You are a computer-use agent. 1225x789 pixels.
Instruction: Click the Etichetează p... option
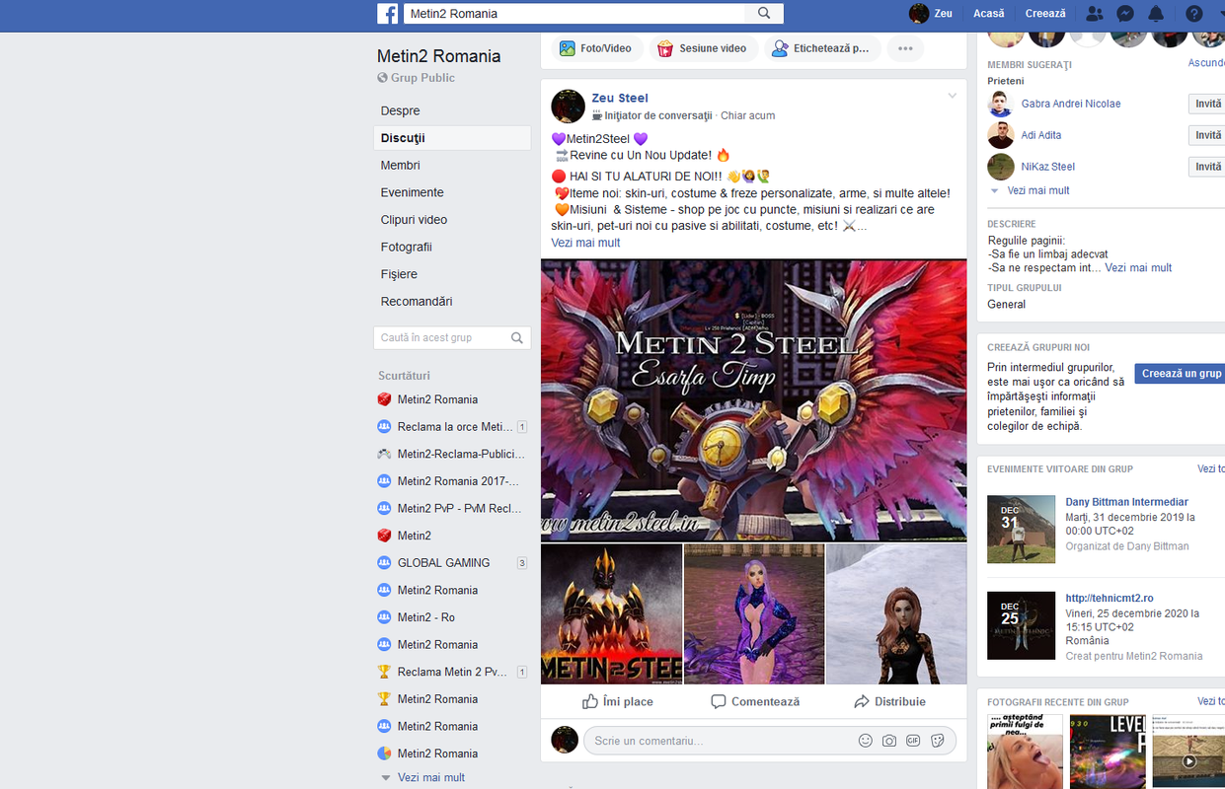pos(822,48)
